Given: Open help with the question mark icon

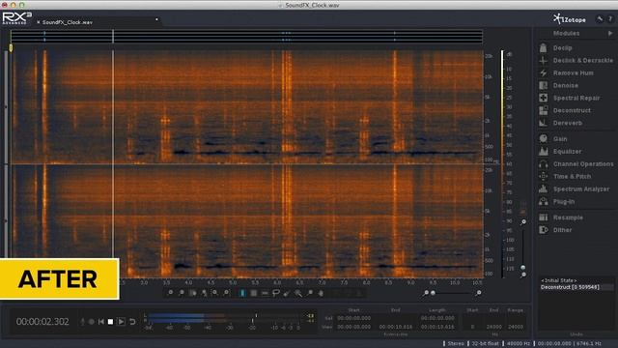Looking at the screenshot, I should [x=610, y=19].
